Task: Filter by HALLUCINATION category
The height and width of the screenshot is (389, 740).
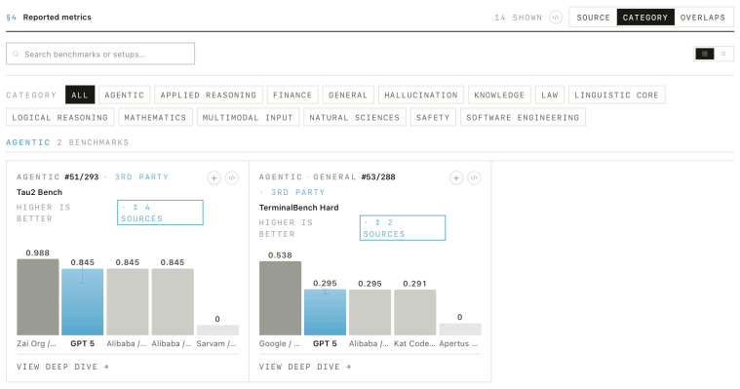Action: pos(421,95)
